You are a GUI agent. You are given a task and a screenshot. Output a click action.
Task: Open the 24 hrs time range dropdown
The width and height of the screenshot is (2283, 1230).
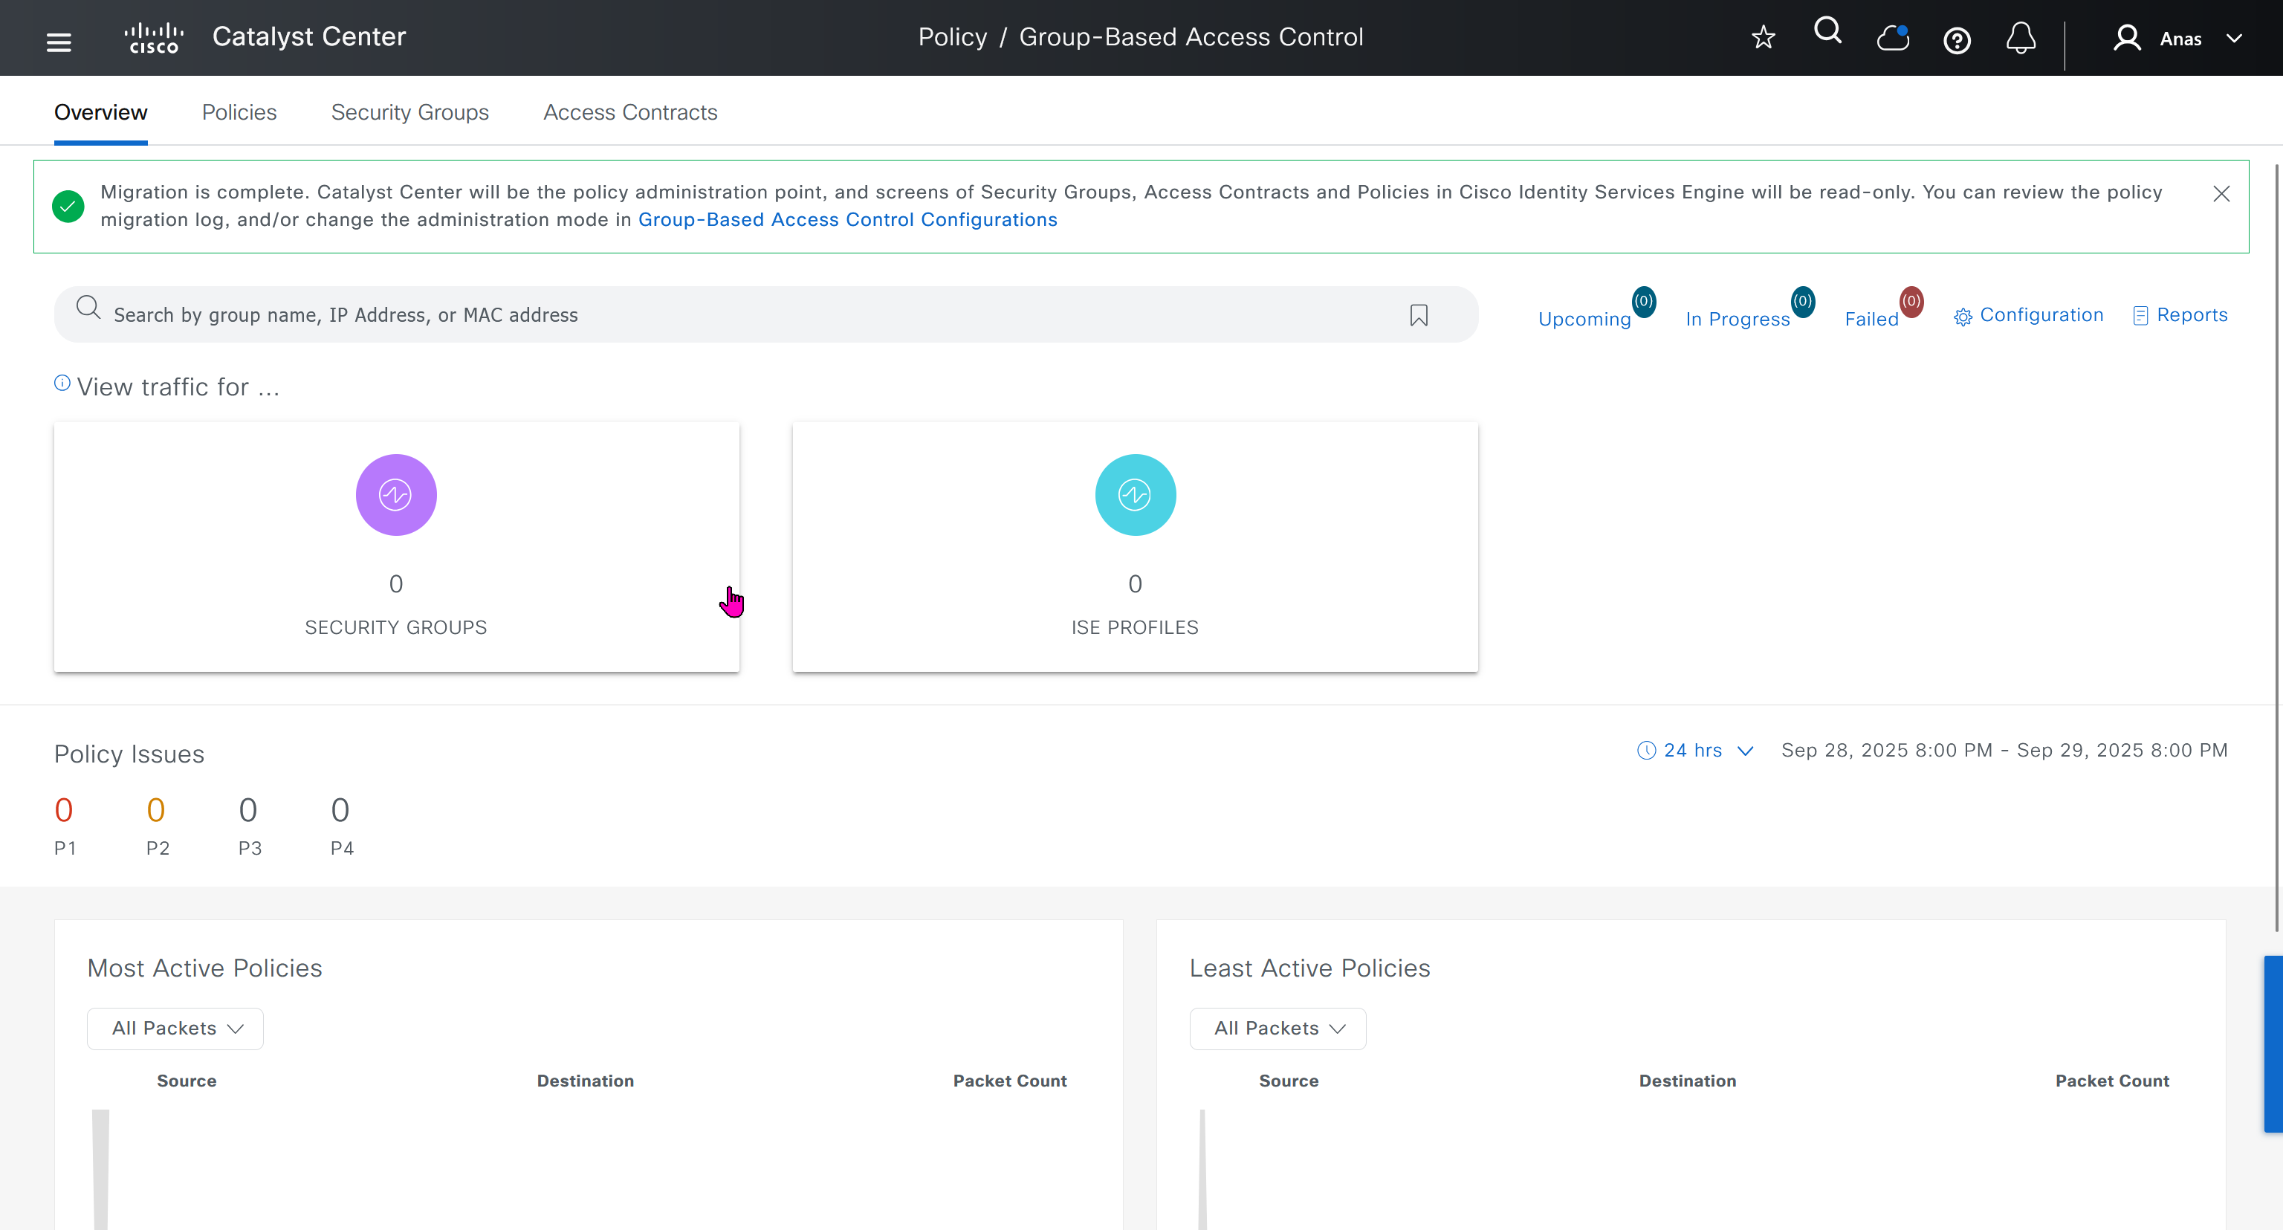1694,751
